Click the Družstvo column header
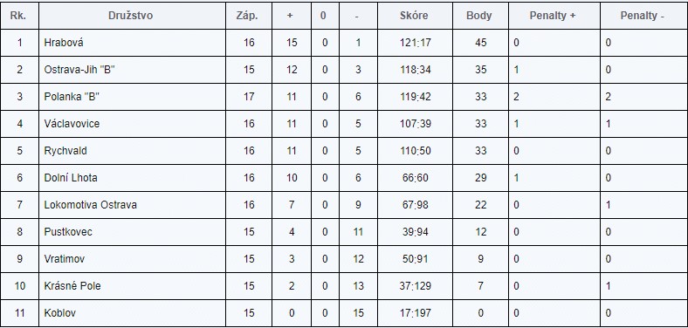Image resolution: width=688 pixels, height=328 pixels. (131, 16)
